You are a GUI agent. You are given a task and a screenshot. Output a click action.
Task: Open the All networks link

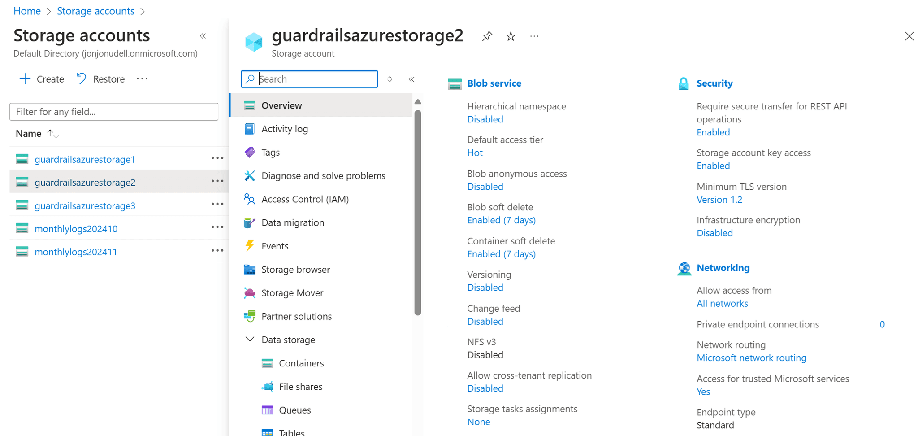pos(722,303)
